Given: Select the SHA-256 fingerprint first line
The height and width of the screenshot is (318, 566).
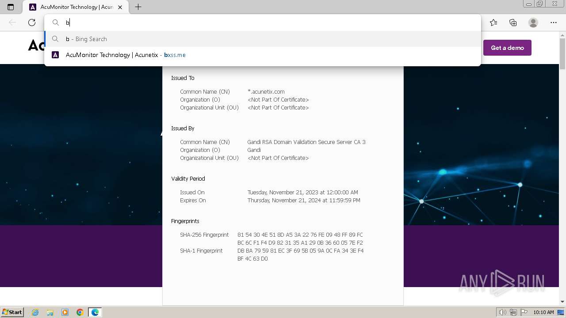Looking at the screenshot, I should point(300,235).
